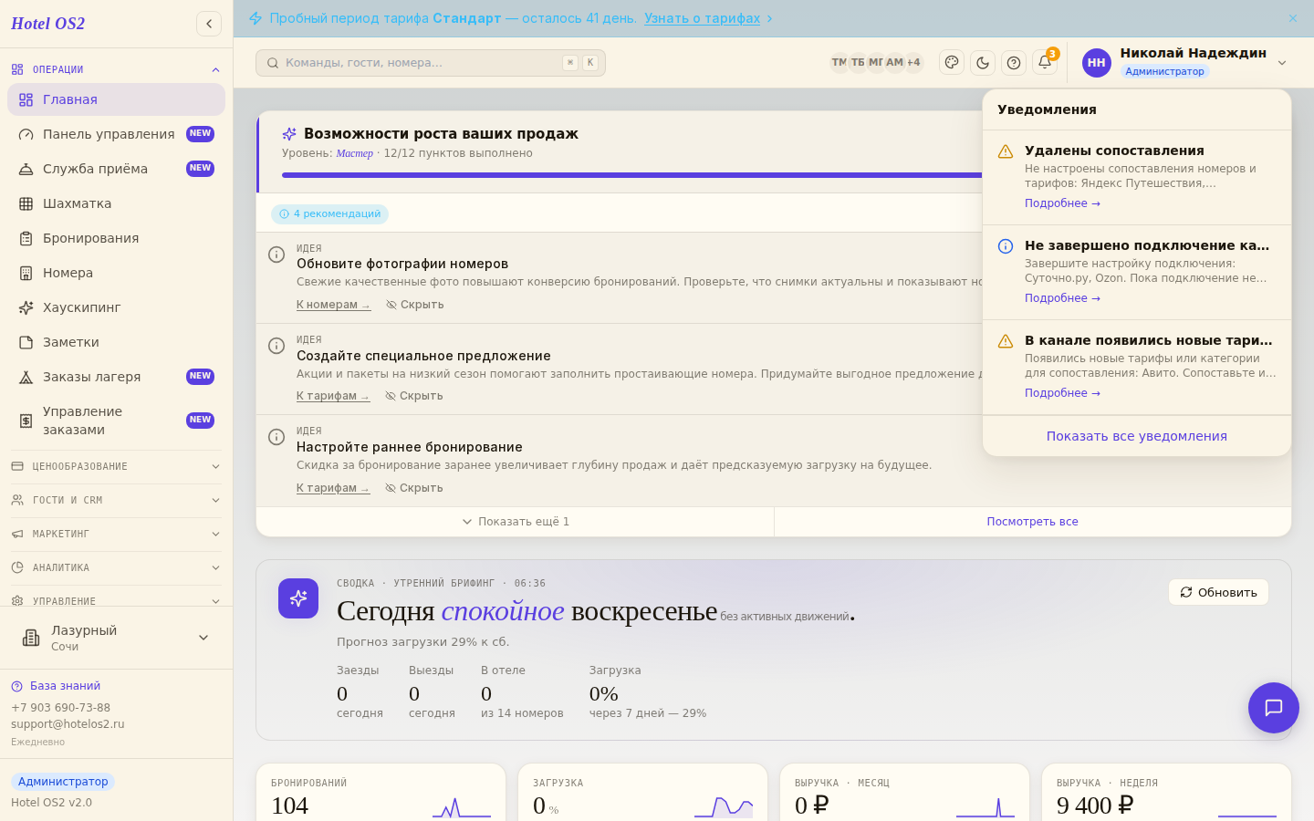Click info icon for Обновите фотографии номеров

point(276,255)
